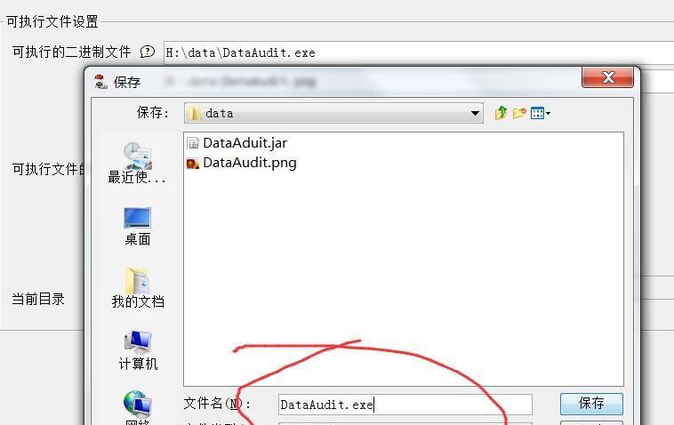Open the view menu icon
Viewport: 674px width, 425px height.
click(537, 113)
